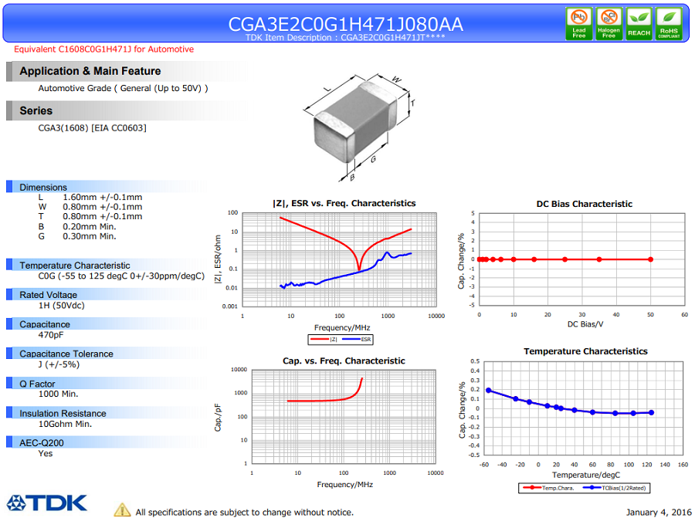This screenshot has height=518, width=695.
Task: Select the RoHS Compliant badge
Action: (669, 24)
